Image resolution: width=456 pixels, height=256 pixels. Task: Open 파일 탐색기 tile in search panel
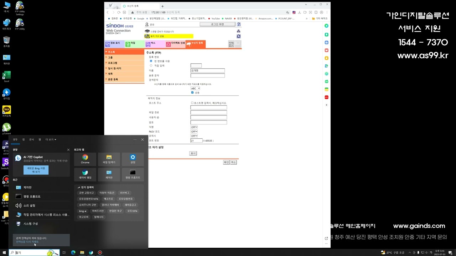click(x=109, y=159)
